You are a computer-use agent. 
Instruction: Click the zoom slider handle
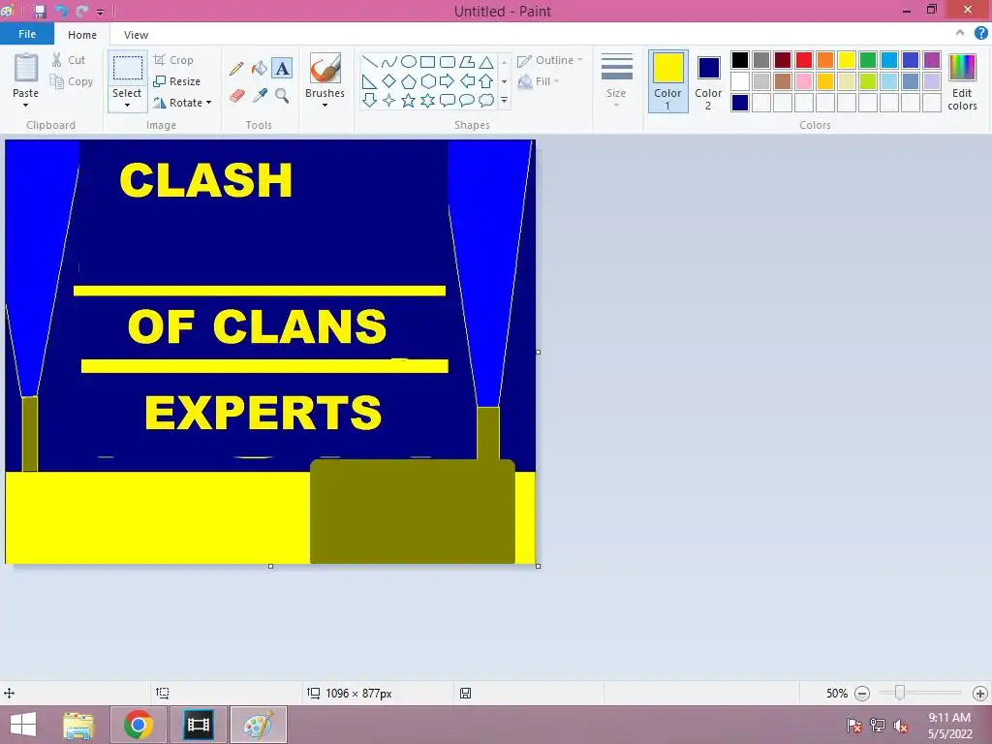[x=899, y=693]
